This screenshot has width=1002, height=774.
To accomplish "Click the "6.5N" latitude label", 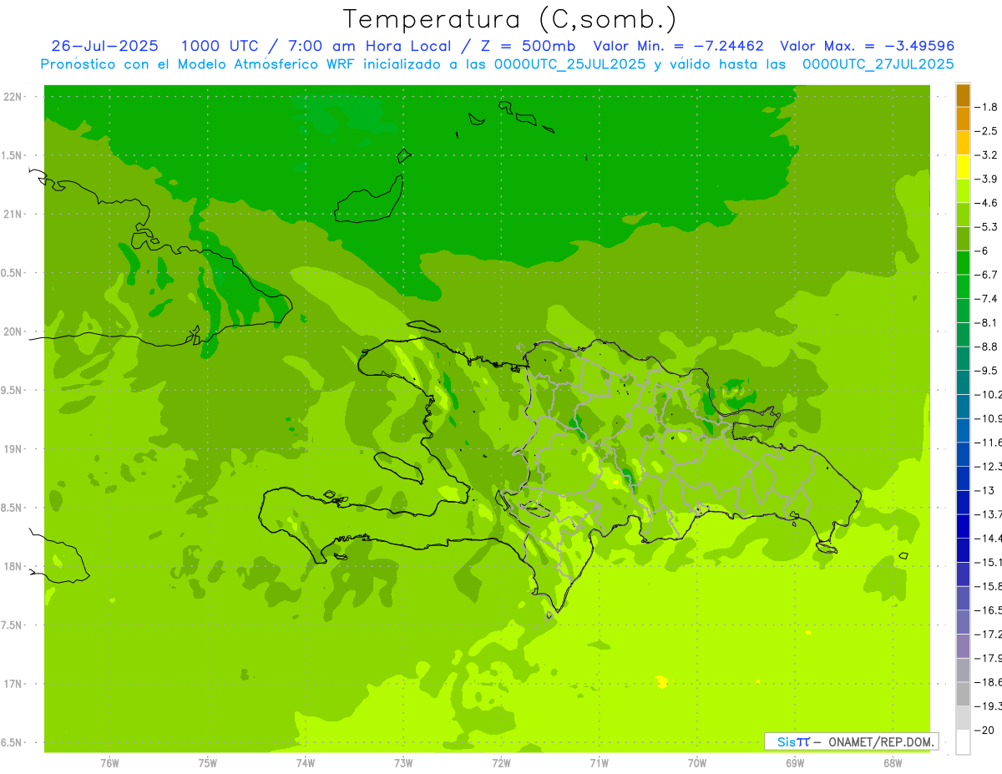I will click(13, 743).
